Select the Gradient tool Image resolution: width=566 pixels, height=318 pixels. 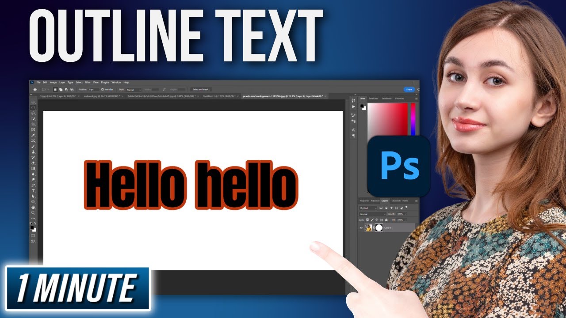tap(33, 169)
